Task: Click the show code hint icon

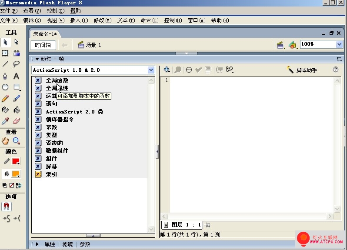Action: (219, 70)
